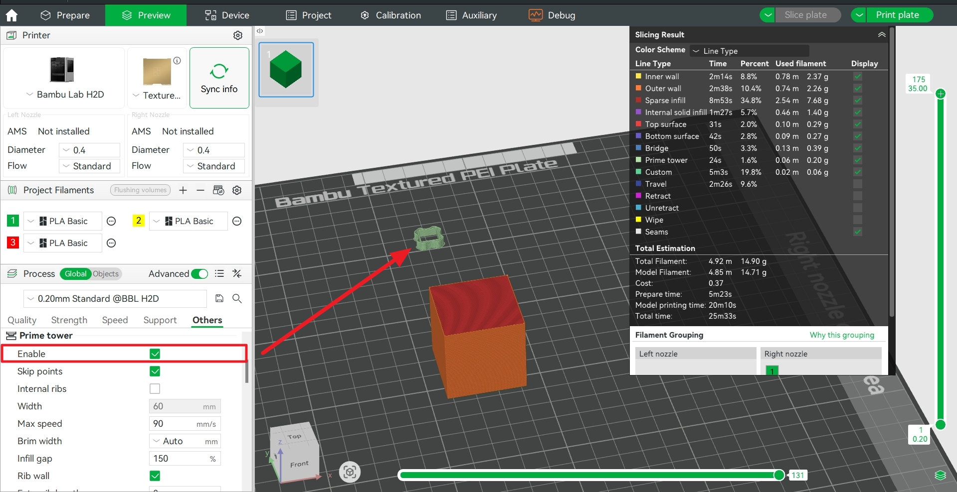The width and height of the screenshot is (957, 492).
Task: Select the plate 1 thumbnail
Action: tap(286, 70)
